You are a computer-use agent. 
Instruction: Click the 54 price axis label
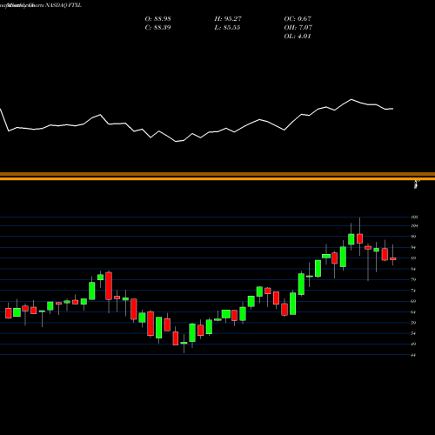[413, 333]
